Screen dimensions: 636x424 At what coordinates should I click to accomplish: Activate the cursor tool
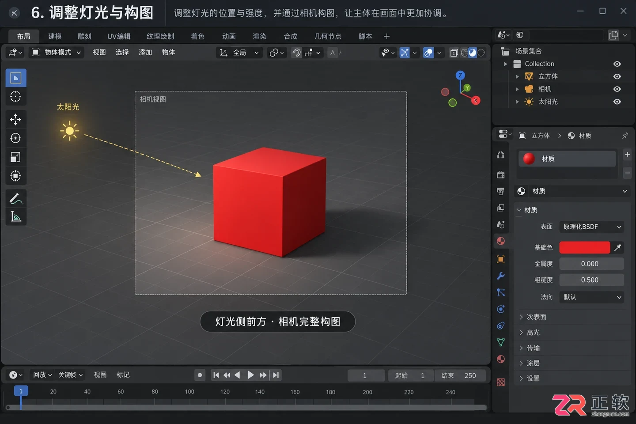click(x=16, y=97)
